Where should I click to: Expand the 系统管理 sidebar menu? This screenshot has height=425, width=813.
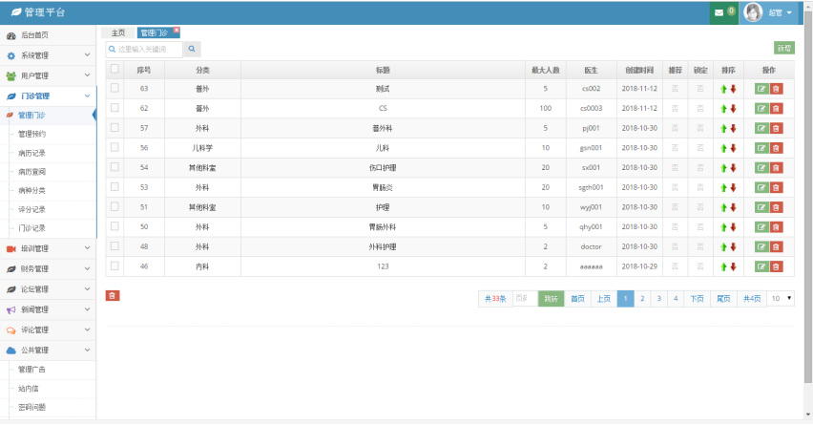[48, 55]
